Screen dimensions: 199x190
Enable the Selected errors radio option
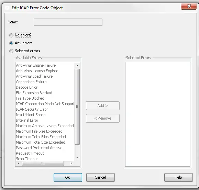point(11,51)
